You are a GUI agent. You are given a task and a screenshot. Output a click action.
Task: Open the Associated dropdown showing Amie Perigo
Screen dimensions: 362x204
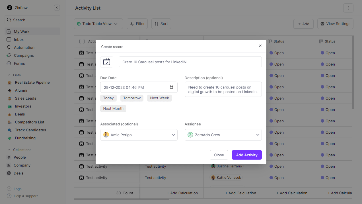click(139, 135)
